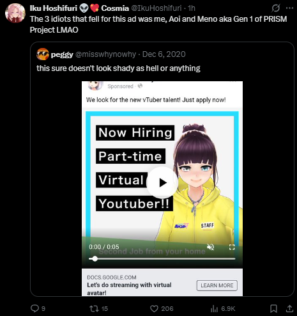297x316 pixels.
Task: Open quoted tweet text about looking shady
Action: click(118, 68)
